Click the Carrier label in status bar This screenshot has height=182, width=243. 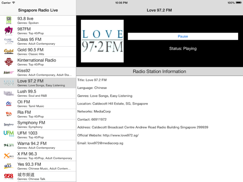[x=6, y=3]
